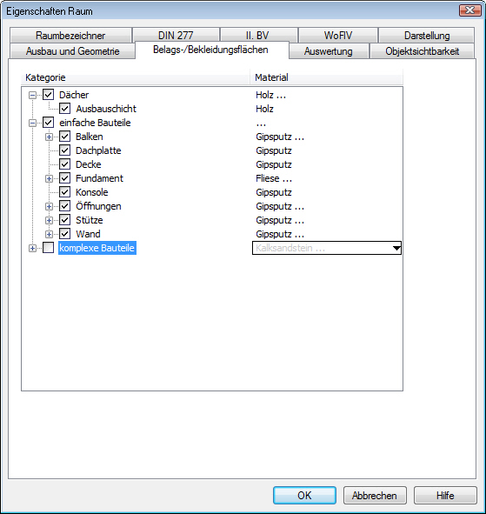Open the Kalksandstein material dropdown
The image size is (486, 514).
[396, 248]
